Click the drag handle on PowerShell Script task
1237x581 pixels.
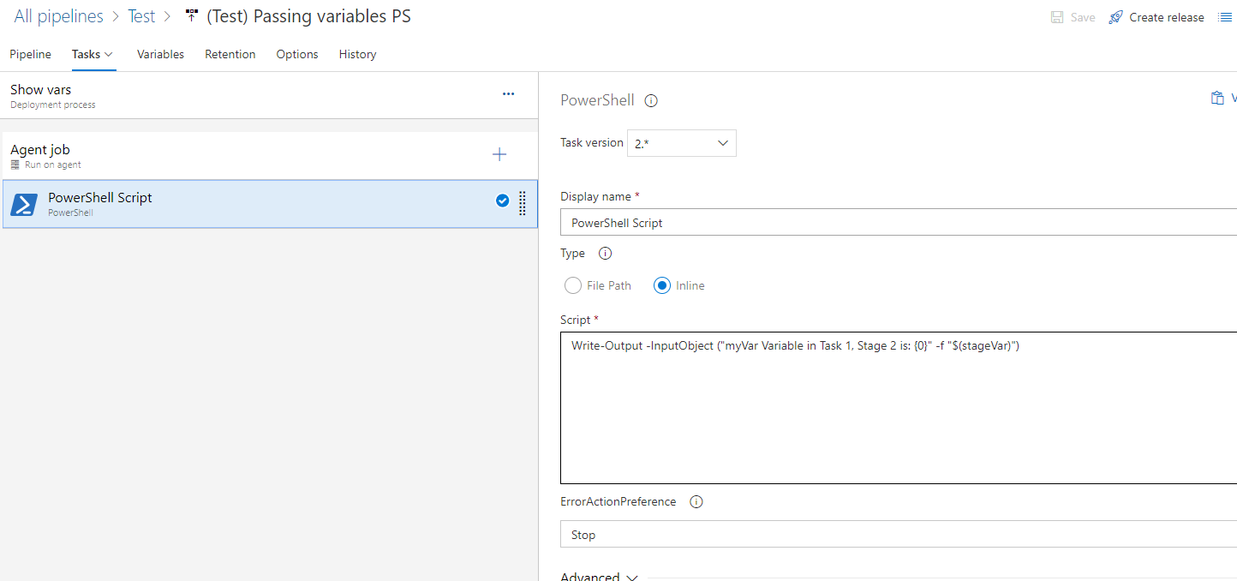click(x=523, y=203)
